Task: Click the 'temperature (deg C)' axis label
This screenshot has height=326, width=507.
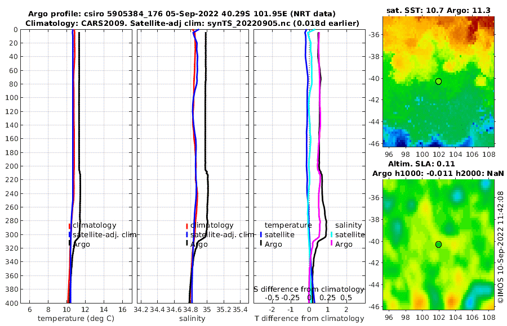Action: coord(76,318)
